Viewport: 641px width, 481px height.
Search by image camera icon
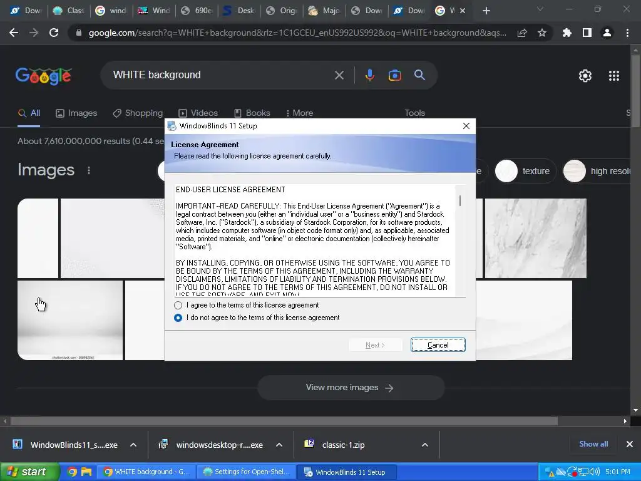coord(394,75)
